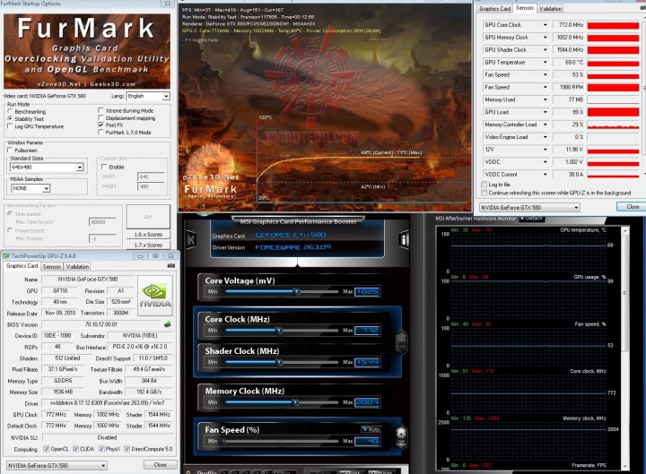Click the Memory Clock slider handle
The image size is (646, 474).
[295, 402]
